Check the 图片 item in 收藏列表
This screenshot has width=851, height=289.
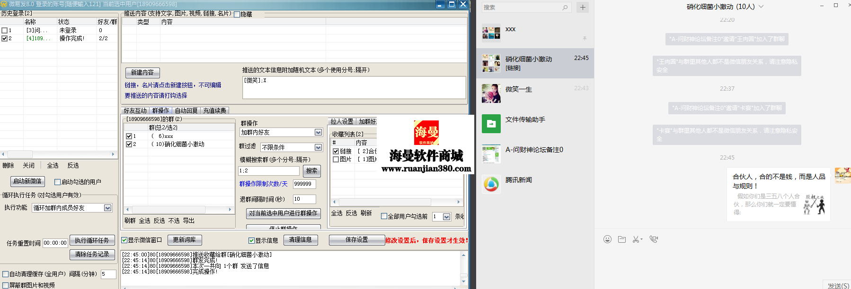click(336, 159)
